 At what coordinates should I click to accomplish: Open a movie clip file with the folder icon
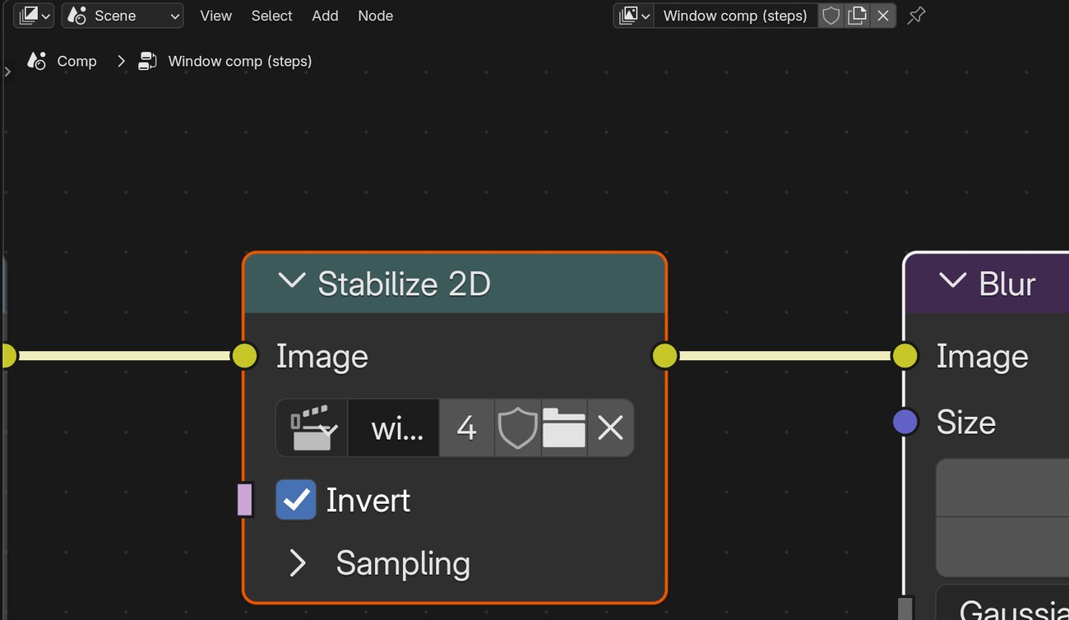pos(564,428)
